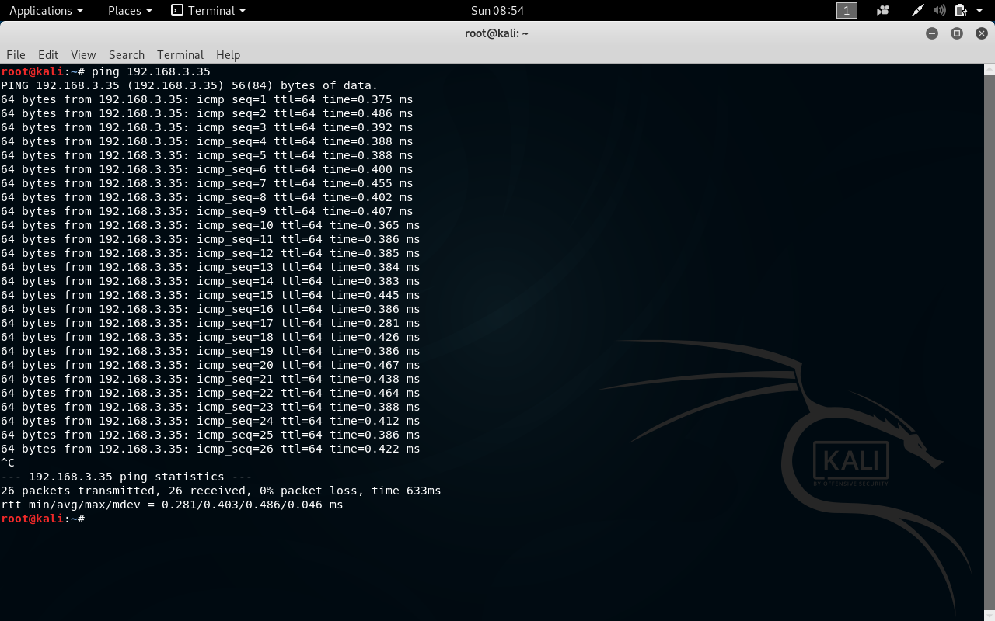The height and width of the screenshot is (621, 995).
Task: Open the Help menu
Action: pyautogui.click(x=228, y=54)
